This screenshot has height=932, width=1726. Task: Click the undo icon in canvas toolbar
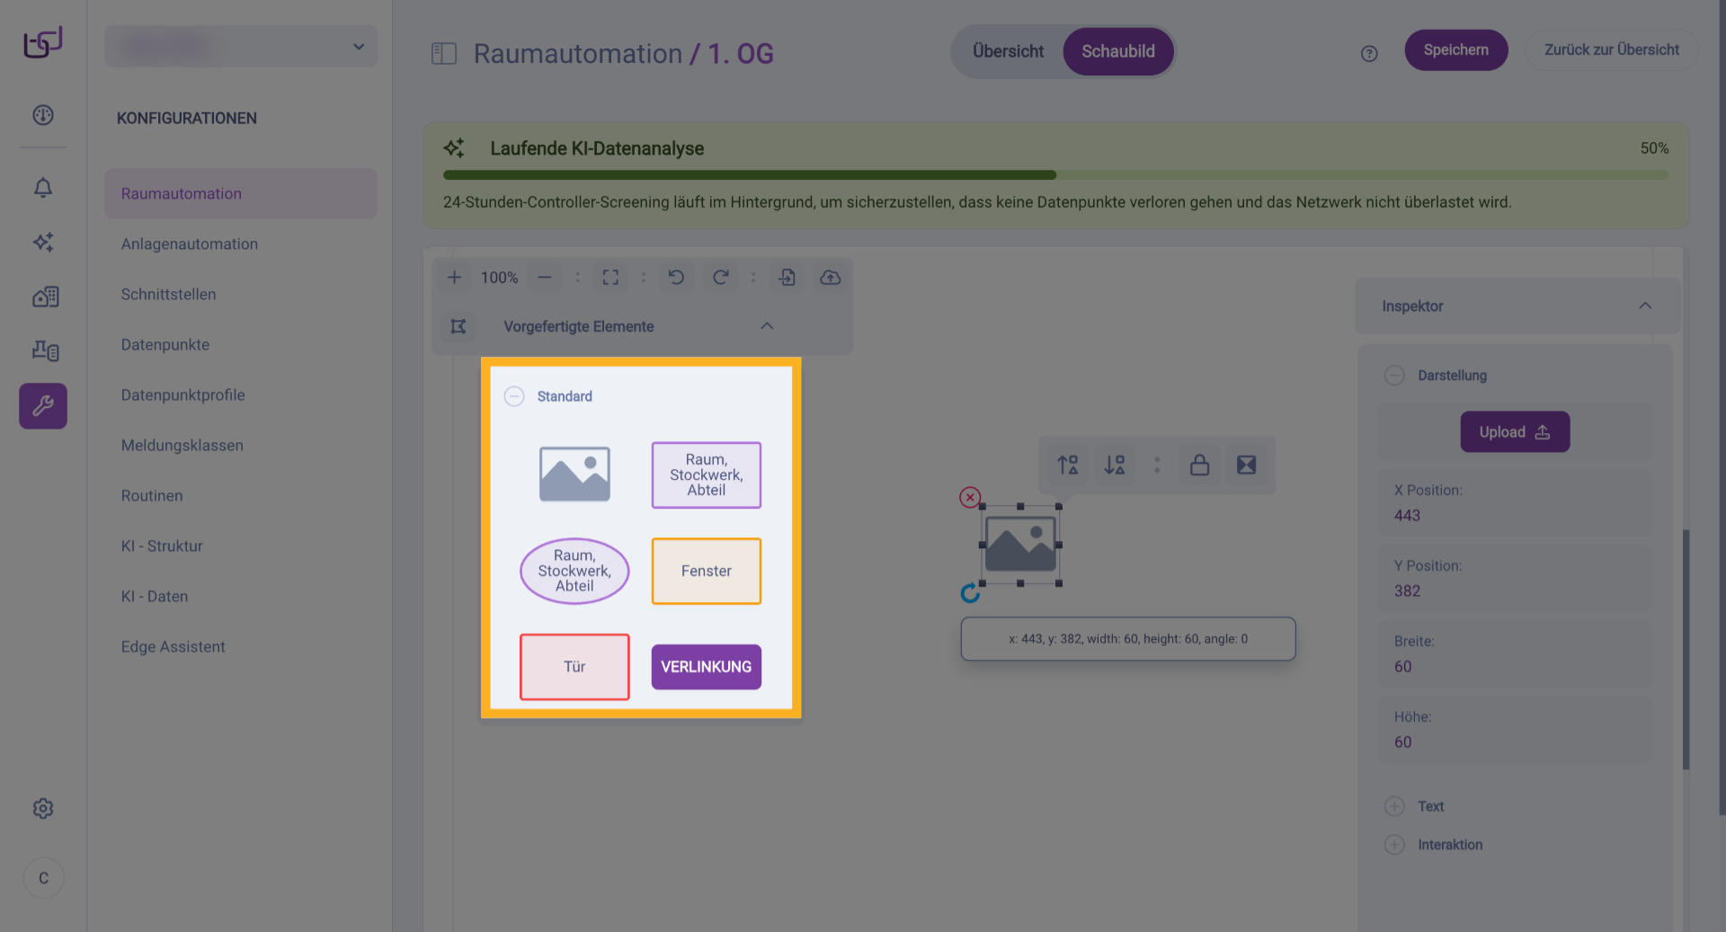[x=676, y=278]
